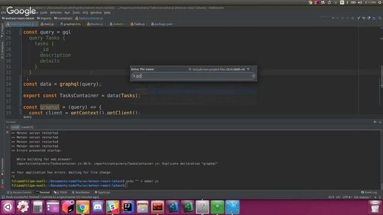Select the first Local terminal tab

15,127
